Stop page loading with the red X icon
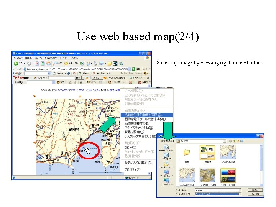The width and height of the screenshot is (276, 207). (x=37, y=63)
